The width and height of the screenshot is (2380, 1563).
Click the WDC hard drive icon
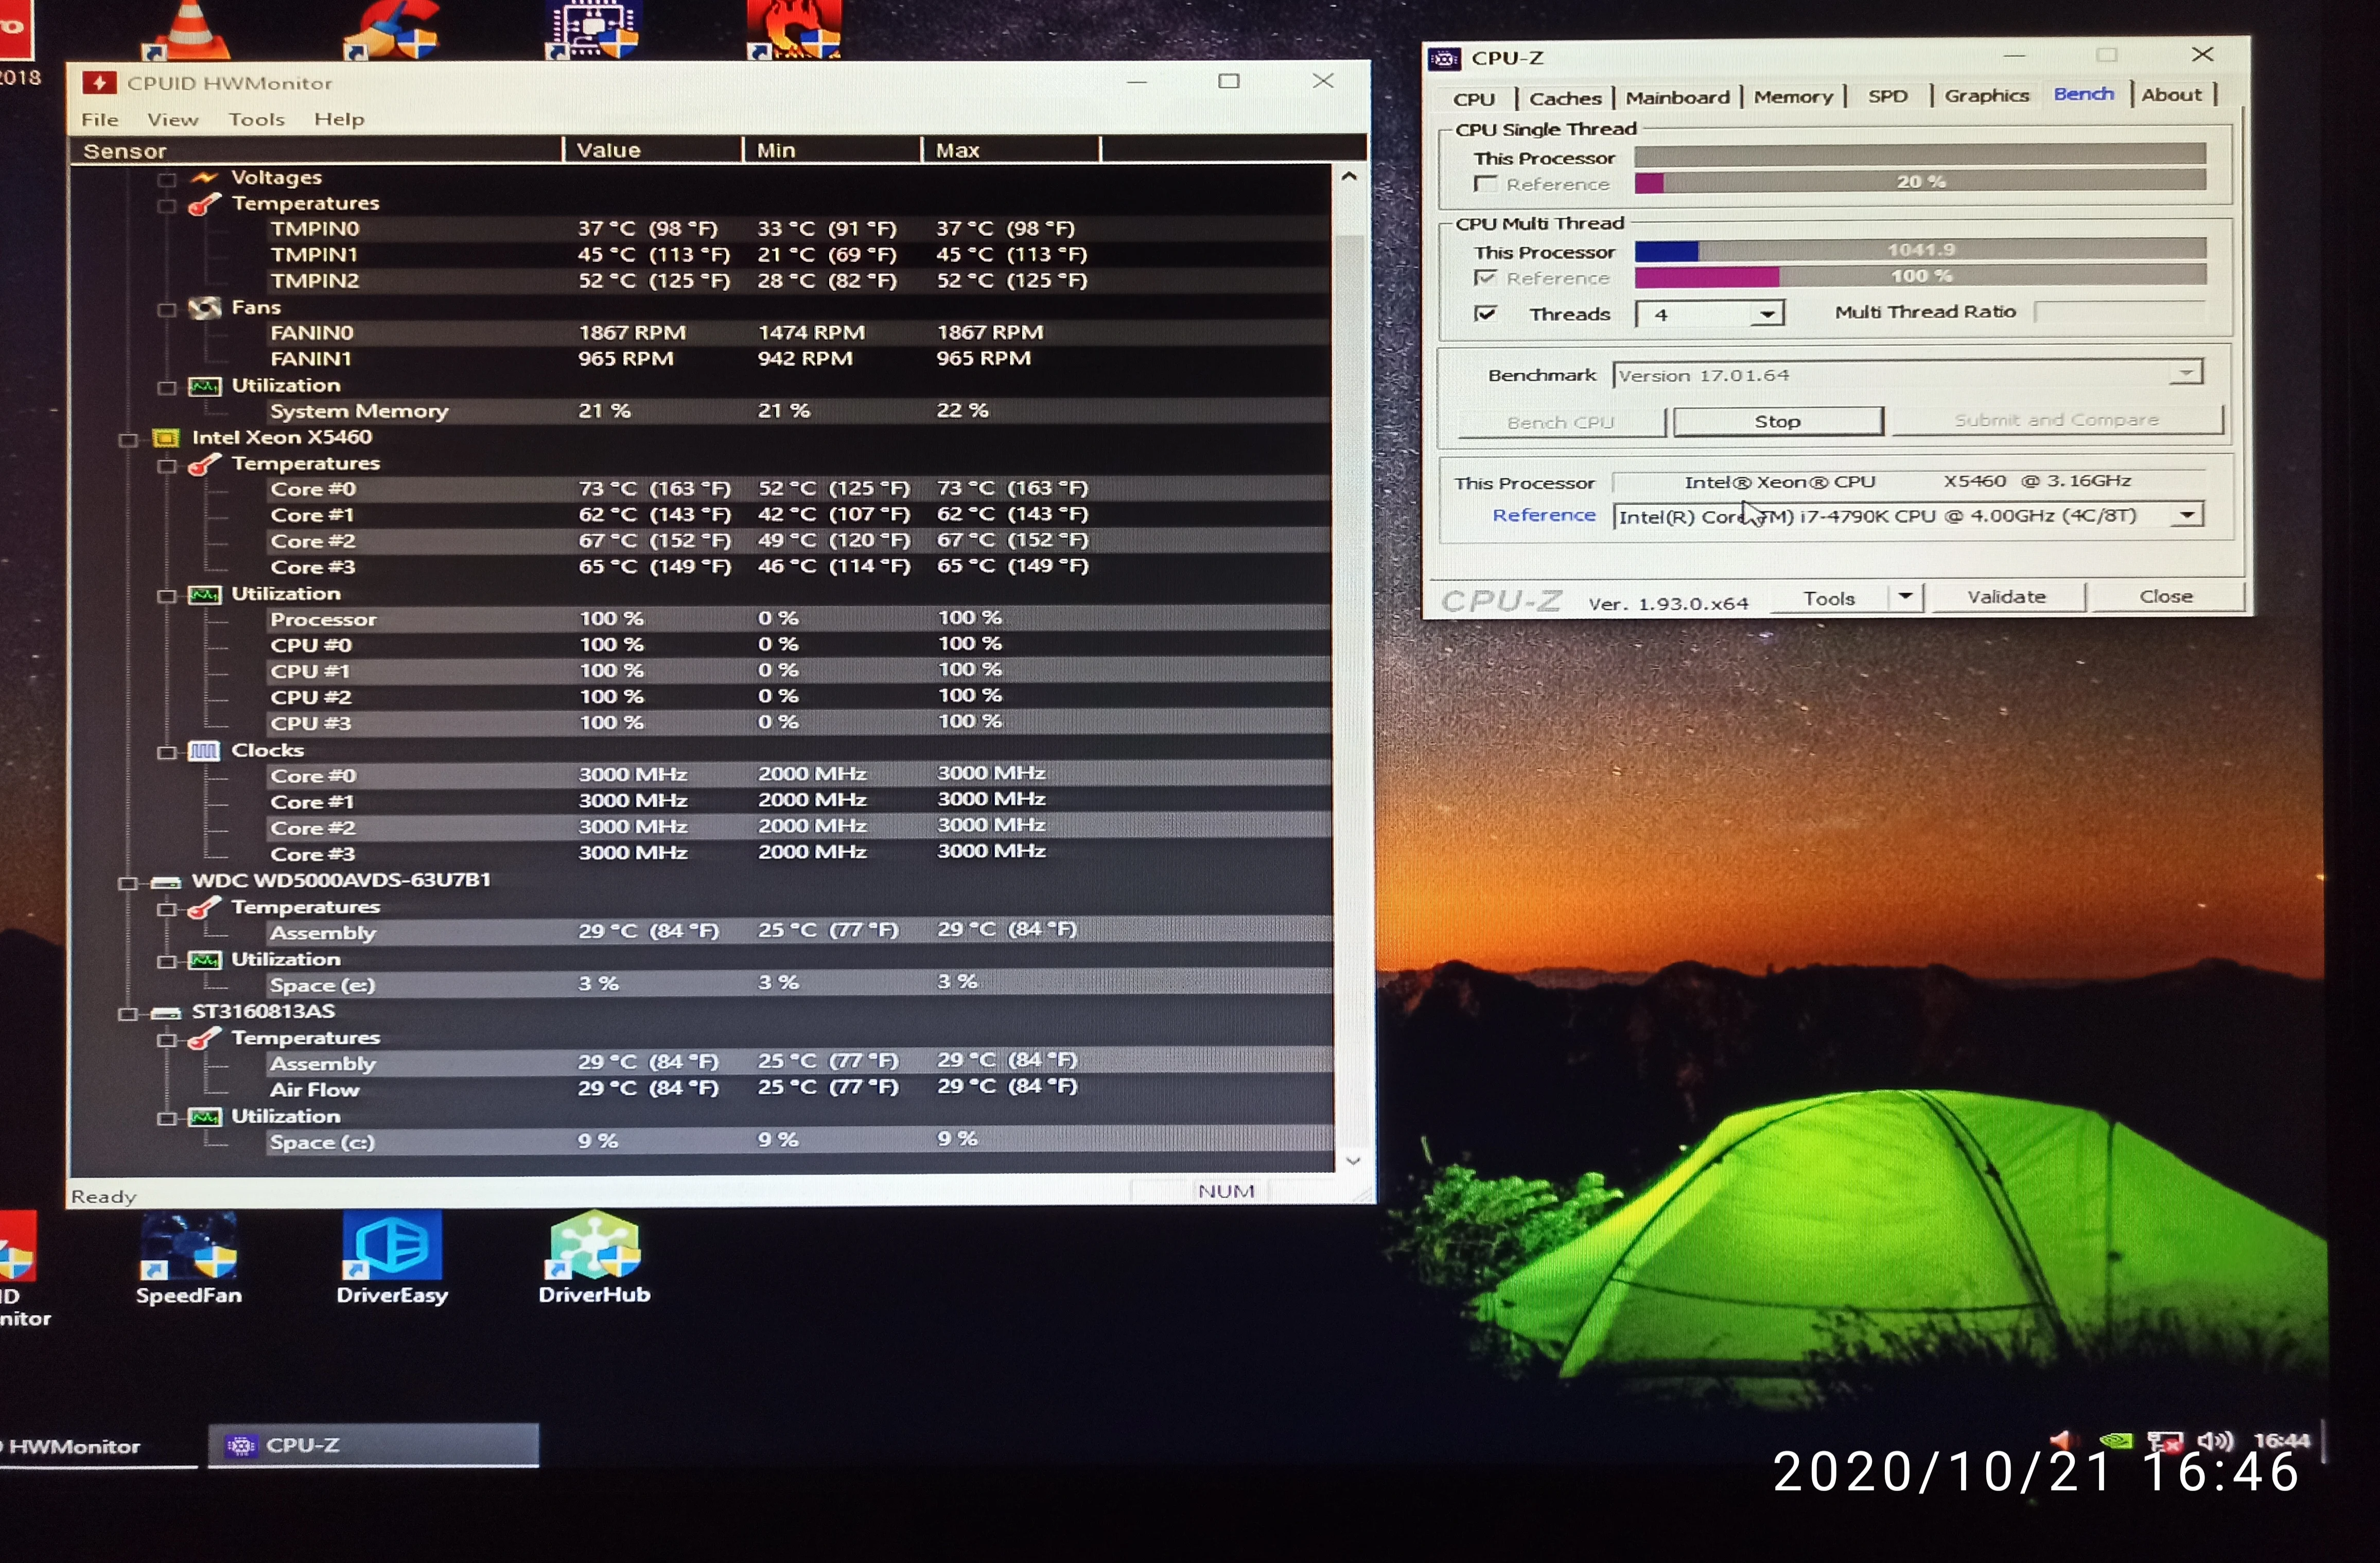point(165,882)
